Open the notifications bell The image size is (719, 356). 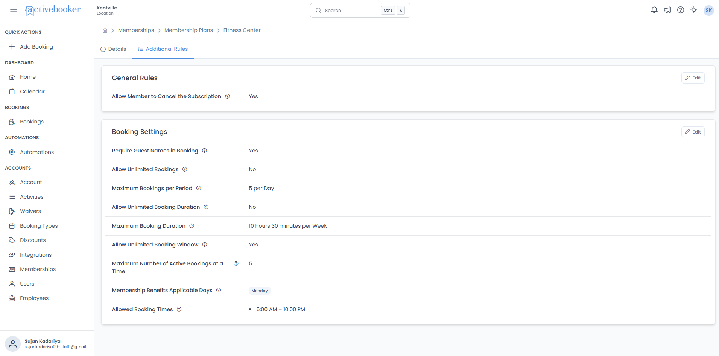[654, 10]
